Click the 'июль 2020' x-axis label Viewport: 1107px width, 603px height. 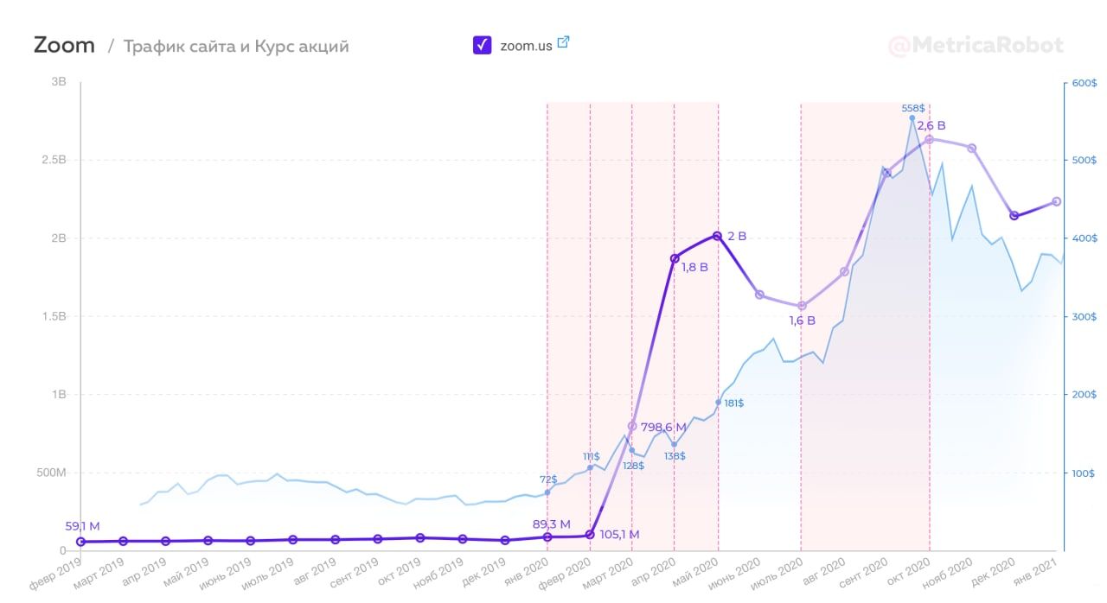pyautogui.click(x=778, y=575)
